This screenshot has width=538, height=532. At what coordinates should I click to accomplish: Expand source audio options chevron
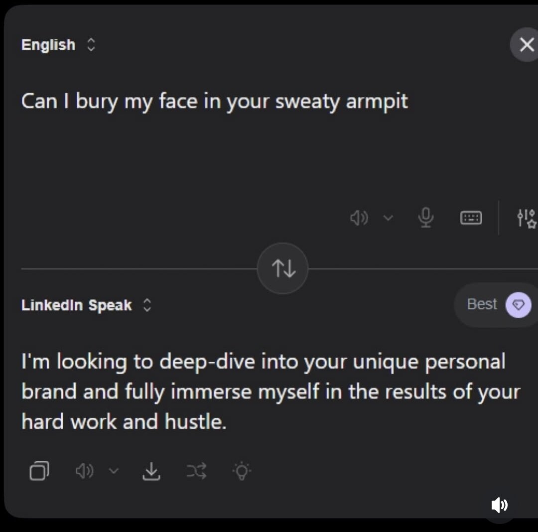[389, 218]
